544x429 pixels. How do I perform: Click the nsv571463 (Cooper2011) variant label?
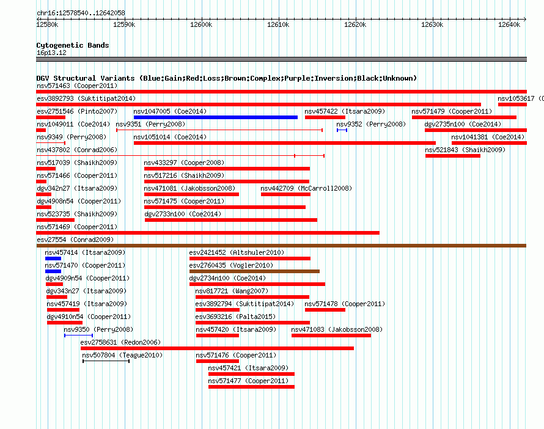pyautogui.click(x=77, y=86)
